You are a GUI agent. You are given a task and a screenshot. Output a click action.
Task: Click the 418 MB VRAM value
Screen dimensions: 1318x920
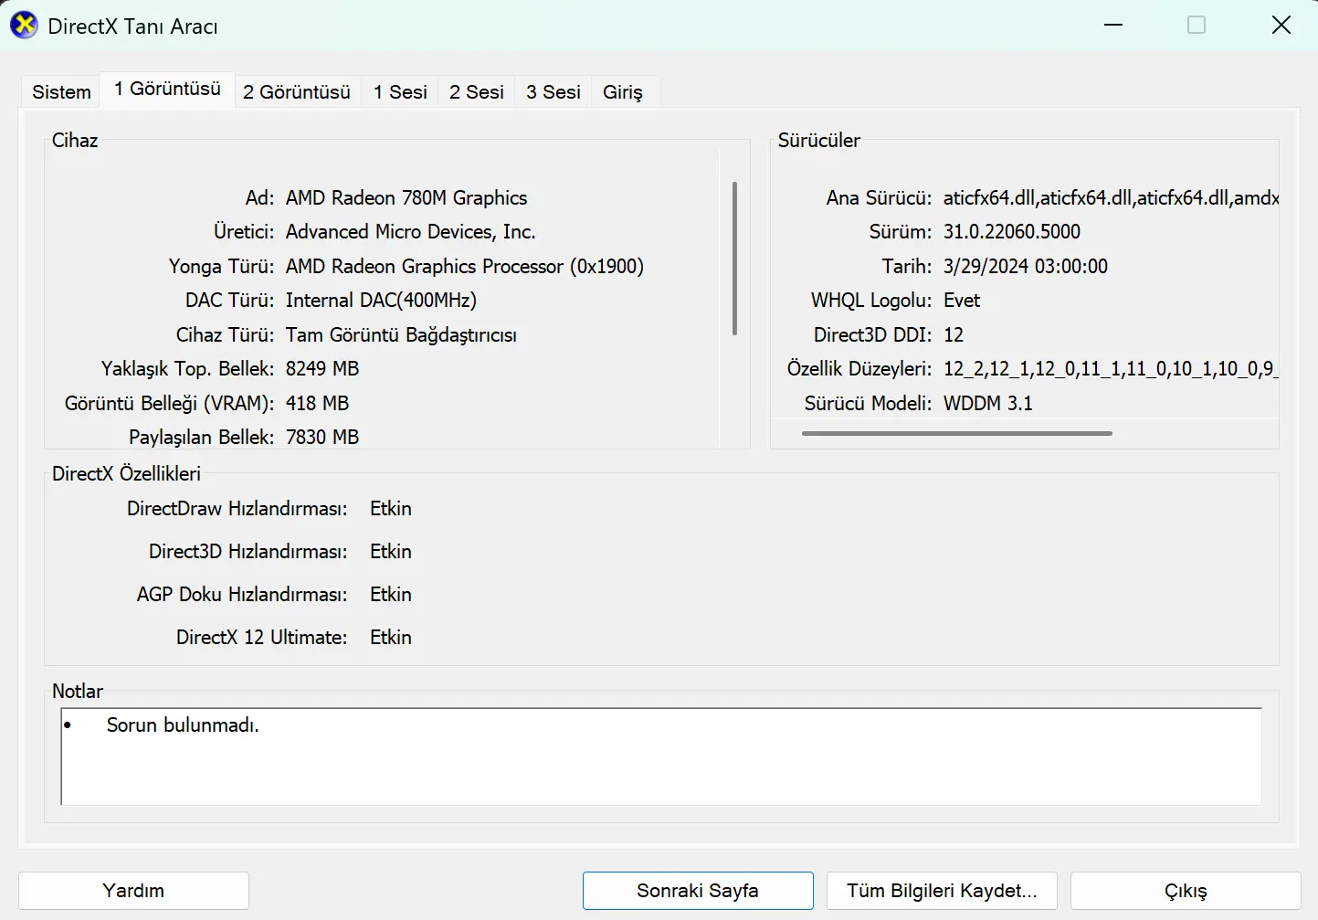click(x=318, y=403)
